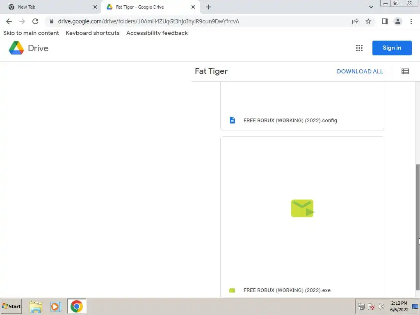420x315 pixels.
Task: Open Accessibility feedback link
Action: (157, 33)
